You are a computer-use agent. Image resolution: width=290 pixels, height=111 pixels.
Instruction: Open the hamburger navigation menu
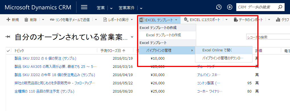pyautogui.click(x=84, y=7)
